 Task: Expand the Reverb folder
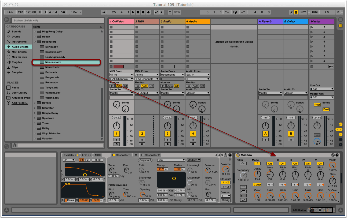(35, 103)
